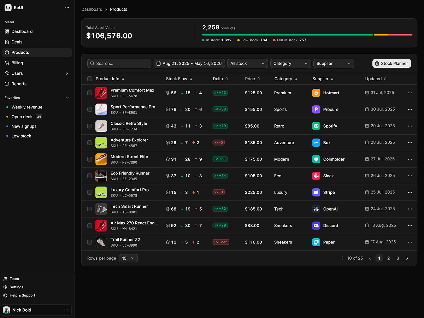Click calendar icon beside 31 Jul, 2025
424x318 pixels.
(367, 93)
